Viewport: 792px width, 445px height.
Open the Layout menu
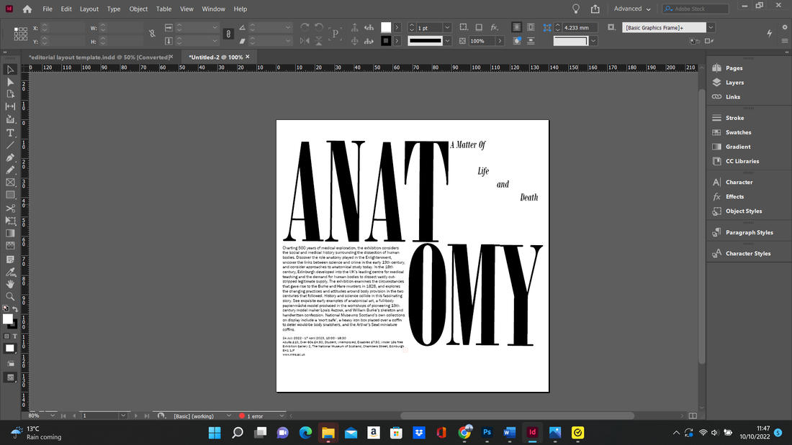click(x=89, y=9)
